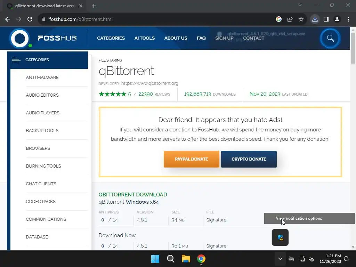Click the browser forward arrow
The image size is (356, 267).
pos(19,19)
